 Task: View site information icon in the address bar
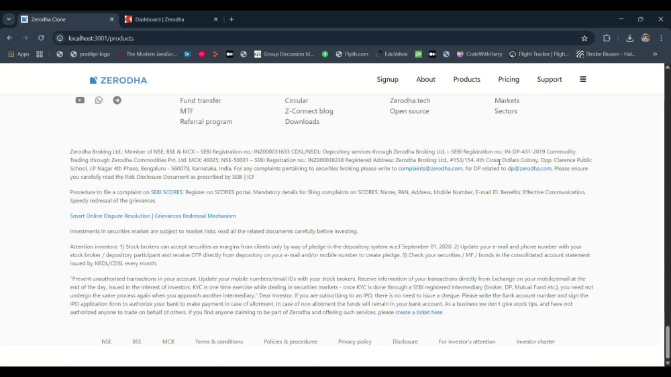60,38
